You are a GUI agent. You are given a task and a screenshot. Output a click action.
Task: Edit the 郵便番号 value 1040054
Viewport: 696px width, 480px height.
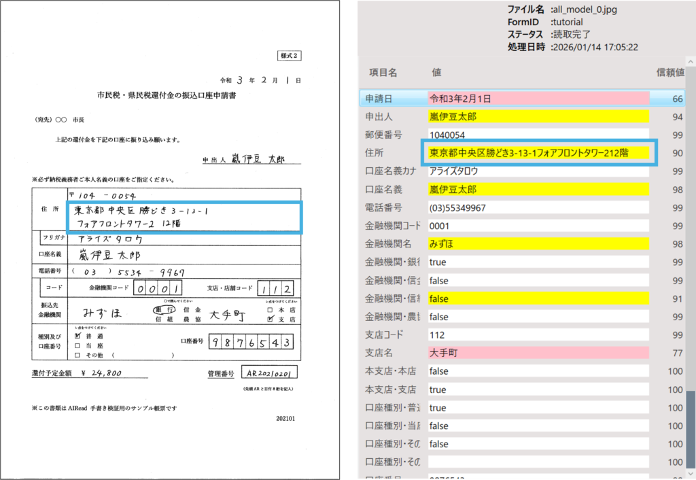538,135
